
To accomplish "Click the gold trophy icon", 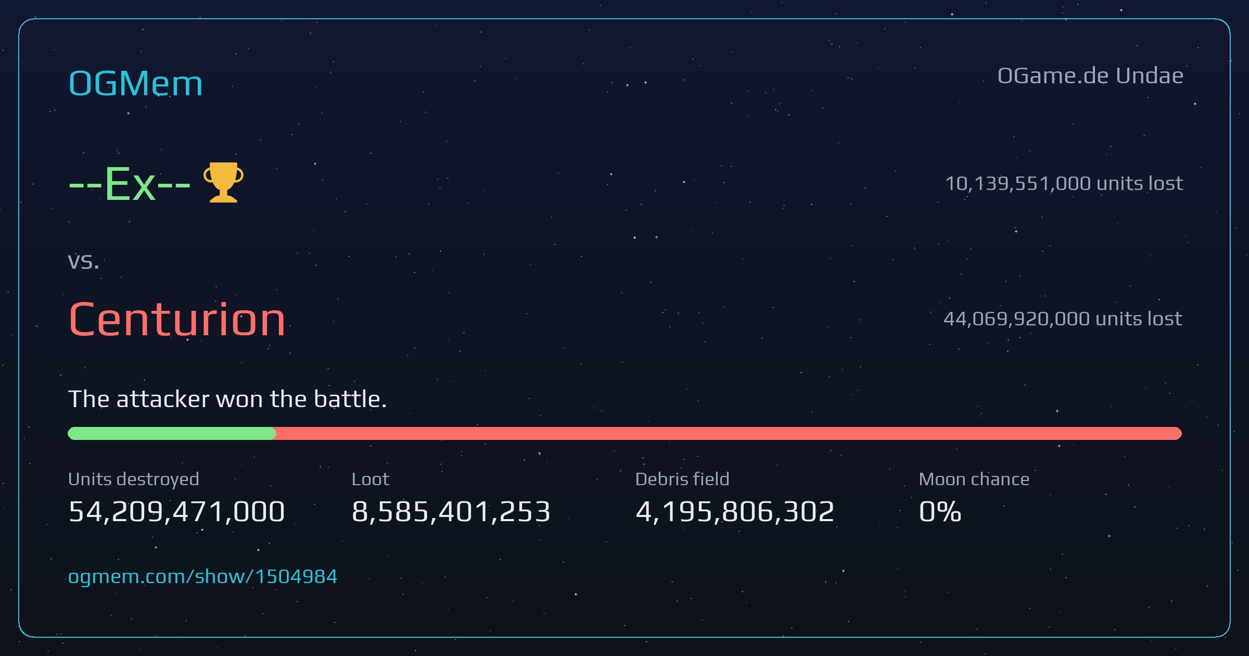I will (x=223, y=182).
